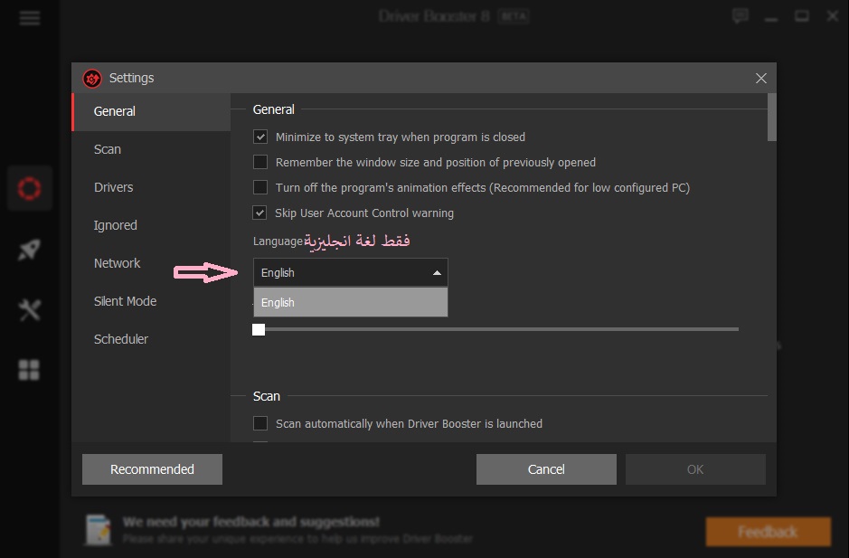This screenshot has height=558, width=849.
Task: Open the Tools wrench icon
Action: click(x=30, y=310)
